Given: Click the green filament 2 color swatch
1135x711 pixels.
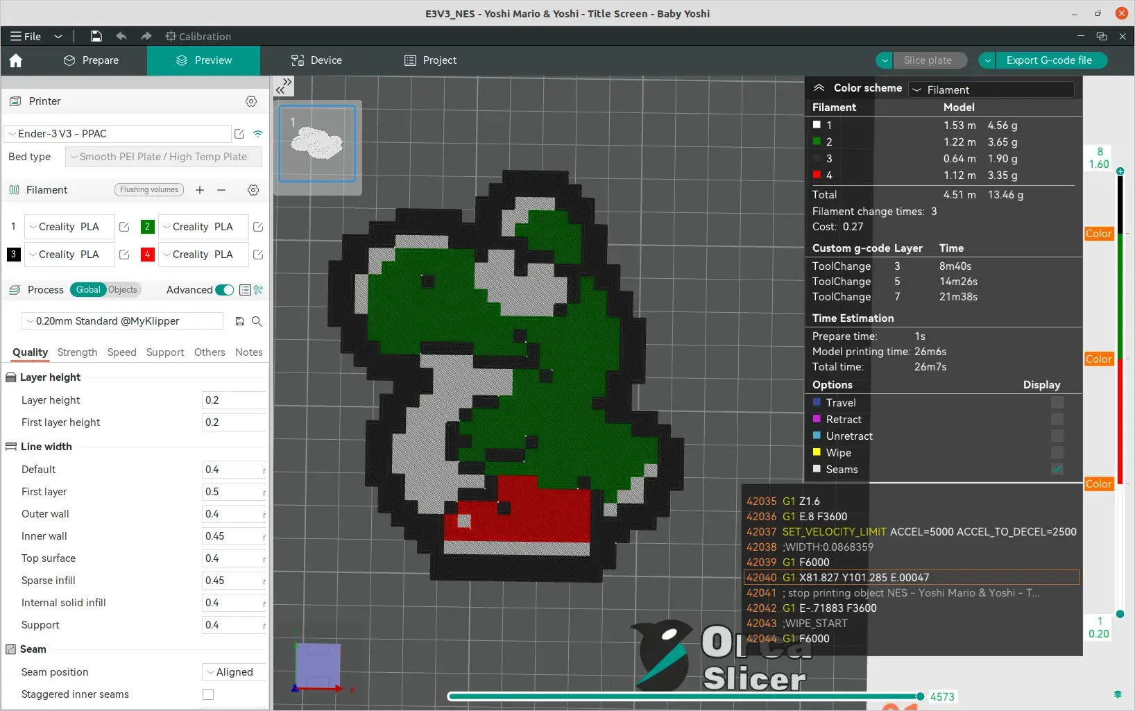Looking at the screenshot, I should pyautogui.click(x=147, y=227).
